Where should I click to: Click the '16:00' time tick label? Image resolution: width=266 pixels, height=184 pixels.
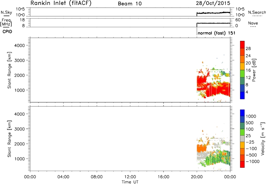coord(163,177)
